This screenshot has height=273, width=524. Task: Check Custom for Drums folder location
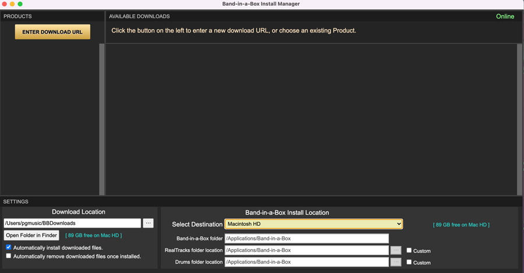[409, 262]
